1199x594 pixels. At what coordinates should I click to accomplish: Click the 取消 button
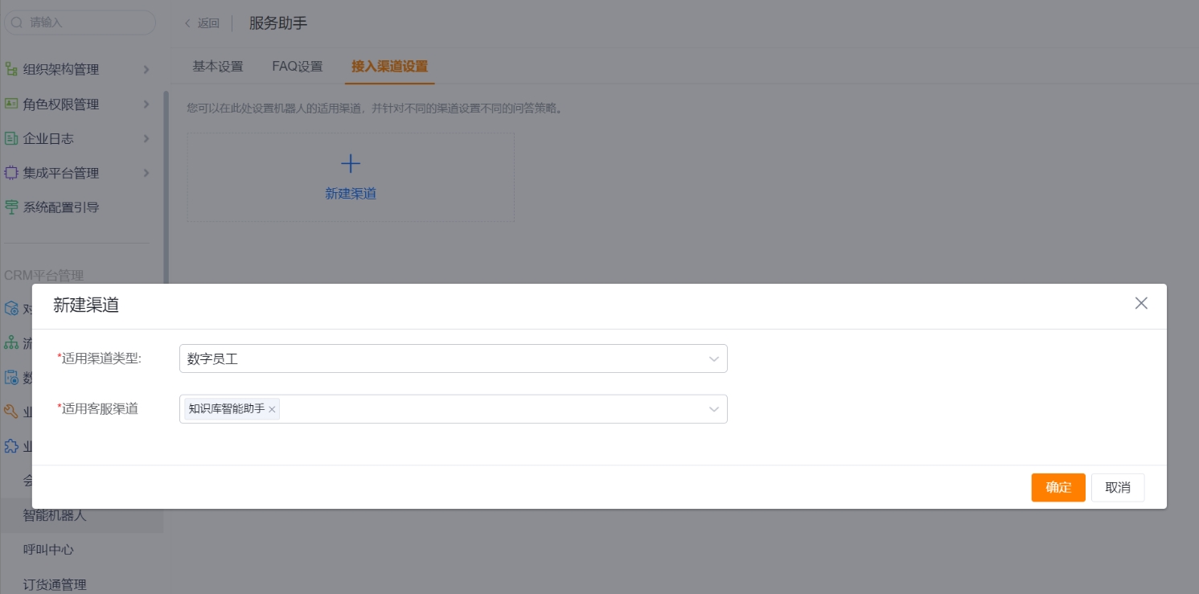1117,487
